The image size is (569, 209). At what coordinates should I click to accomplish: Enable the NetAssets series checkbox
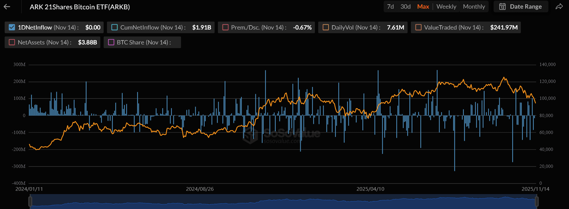click(x=12, y=42)
